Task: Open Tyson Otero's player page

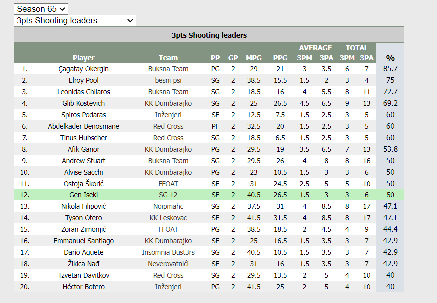Action: (83, 218)
